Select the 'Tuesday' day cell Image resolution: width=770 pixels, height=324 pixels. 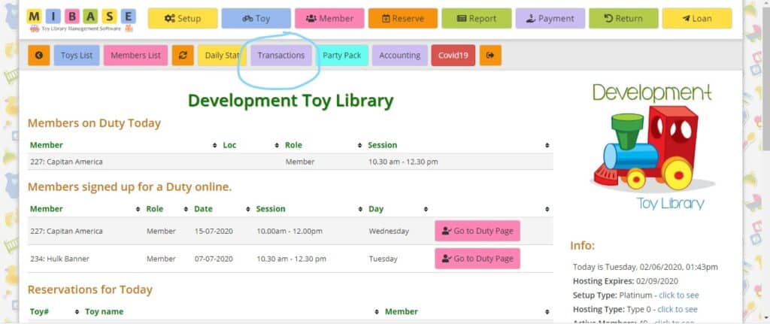[x=383, y=259]
